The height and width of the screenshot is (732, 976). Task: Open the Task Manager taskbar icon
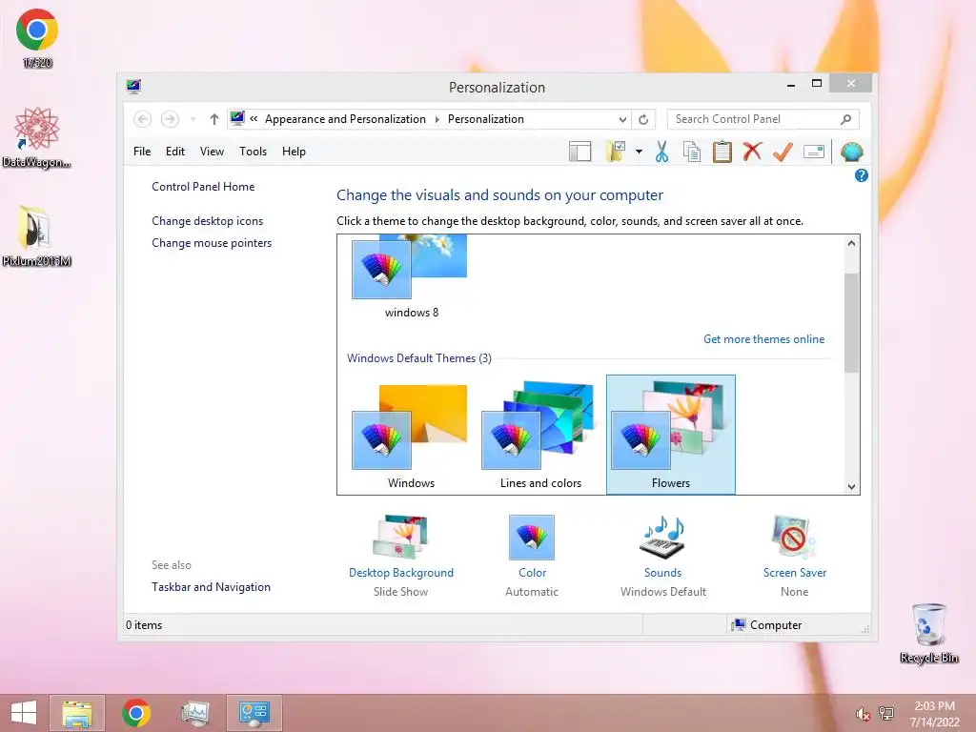point(194,713)
